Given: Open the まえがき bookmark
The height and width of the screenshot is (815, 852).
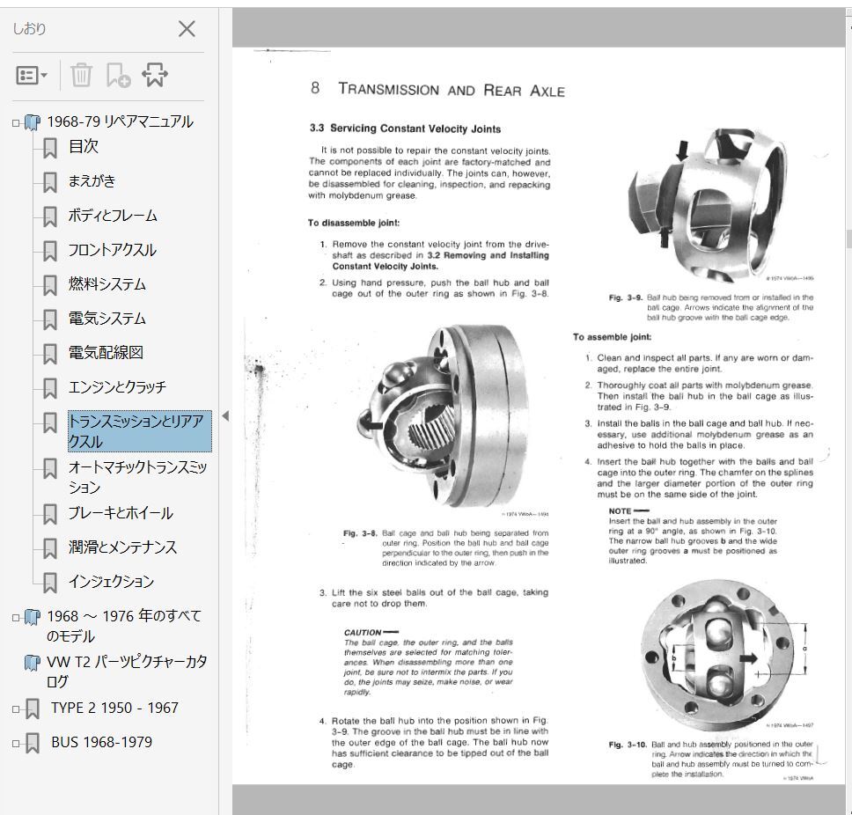Looking at the screenshot, I should click(x=92, y=180).
